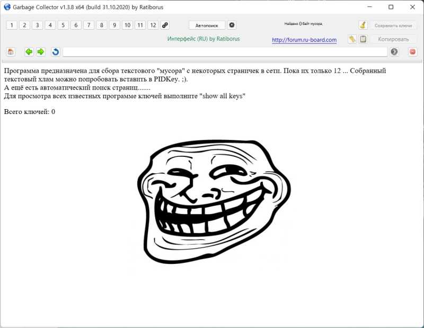Open page number 9 button
The height and width of the screenshot is (328, 424).
pos(114,25)
